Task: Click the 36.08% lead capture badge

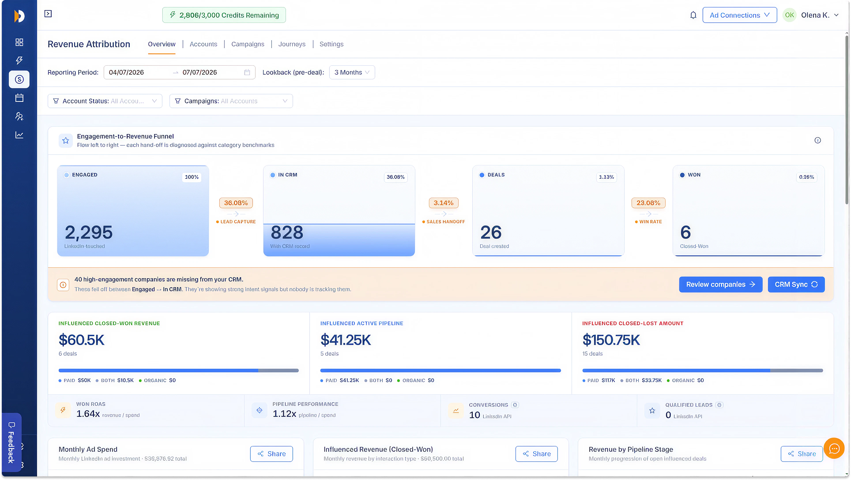Action: coord(236,203)
